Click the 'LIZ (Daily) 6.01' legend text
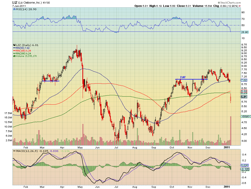The height and width of the screenshot is (189, 251). (27, 45)
